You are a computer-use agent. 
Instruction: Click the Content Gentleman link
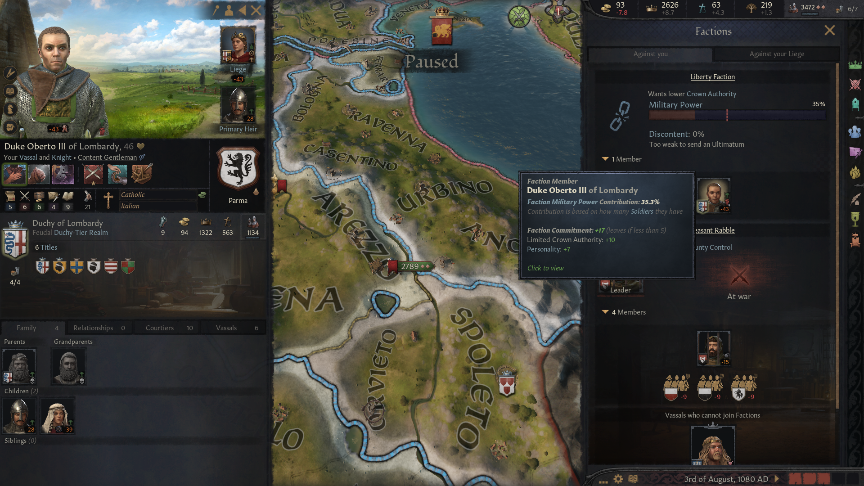[107, 157]
